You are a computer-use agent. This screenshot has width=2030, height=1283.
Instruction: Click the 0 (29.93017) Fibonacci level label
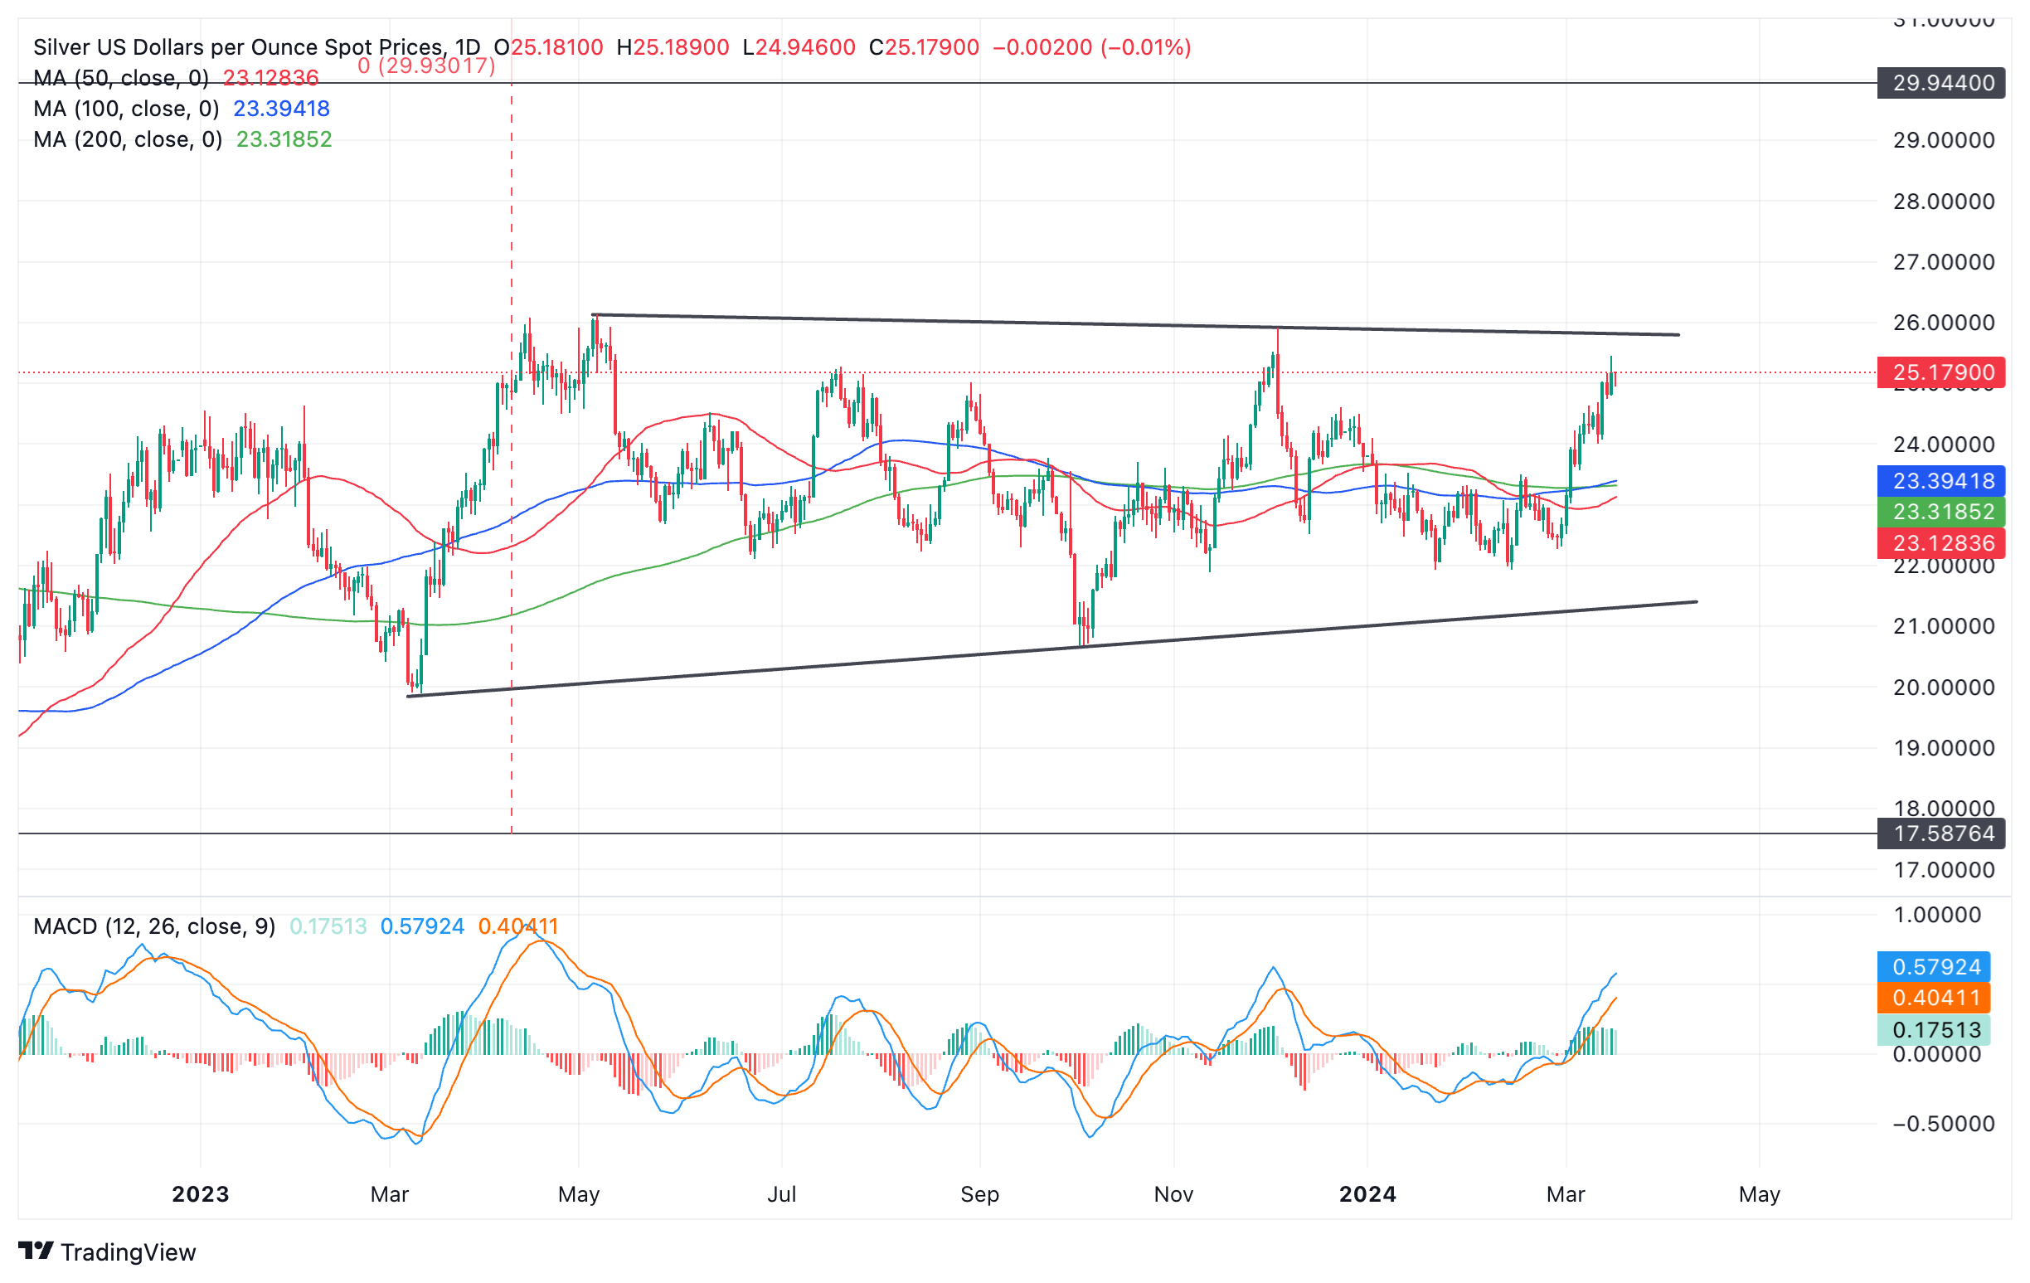426,66
